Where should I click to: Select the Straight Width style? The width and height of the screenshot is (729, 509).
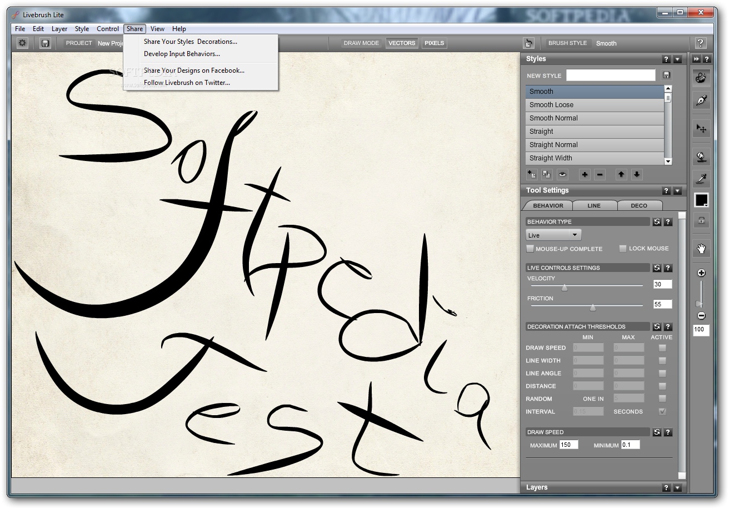(595, 158)
